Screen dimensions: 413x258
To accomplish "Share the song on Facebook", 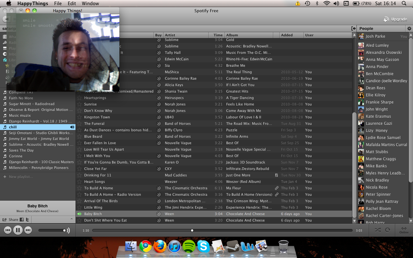I will (x=22, y=220).
